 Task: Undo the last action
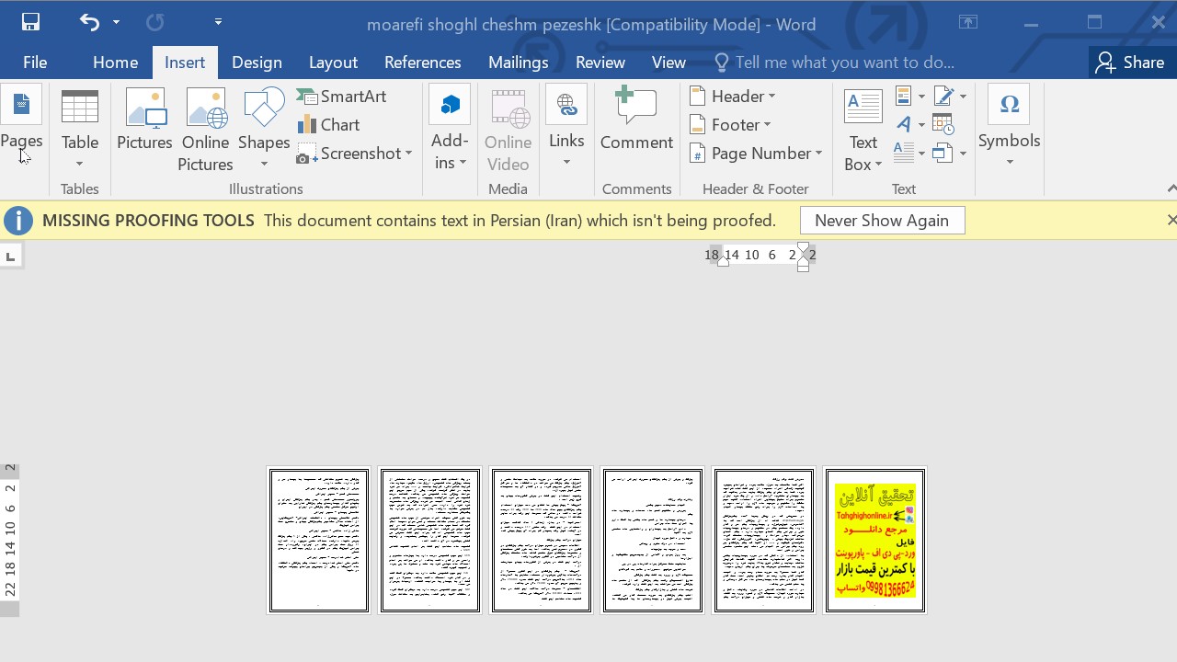(89, 22)
